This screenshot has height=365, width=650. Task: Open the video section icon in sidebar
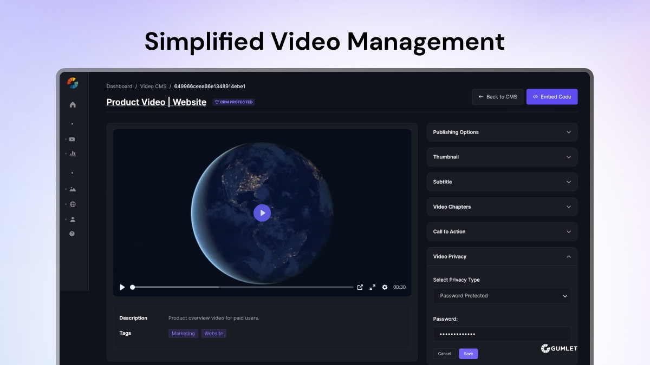pyautogui.click(x=73, y=140)
